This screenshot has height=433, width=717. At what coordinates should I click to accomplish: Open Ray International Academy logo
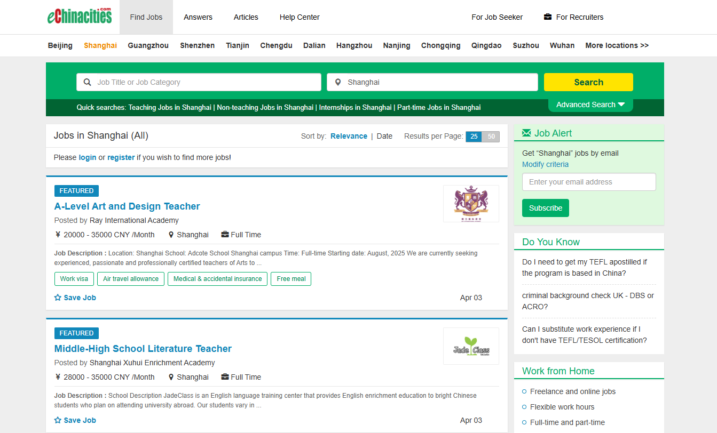[471, 204]
